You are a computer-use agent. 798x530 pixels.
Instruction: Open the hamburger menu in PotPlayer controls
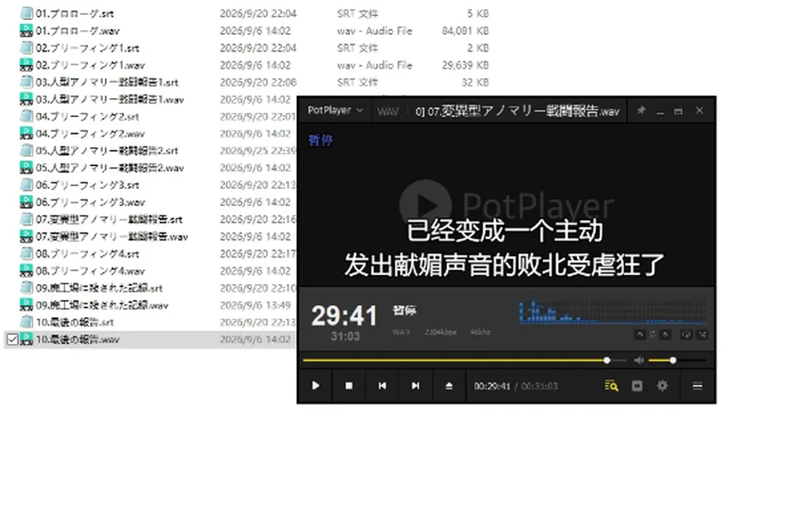coord(697,385)
